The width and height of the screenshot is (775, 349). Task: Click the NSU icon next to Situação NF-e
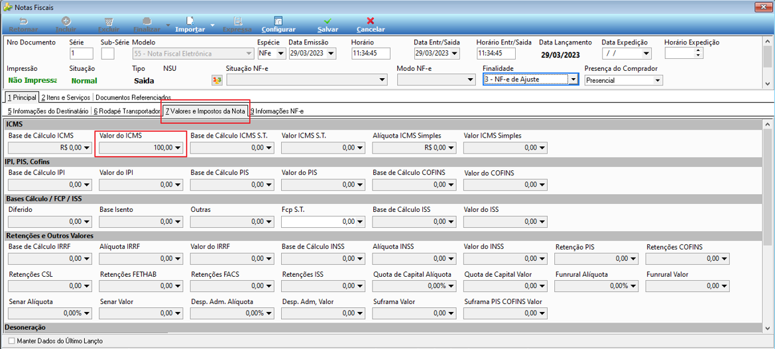(217, 81)
